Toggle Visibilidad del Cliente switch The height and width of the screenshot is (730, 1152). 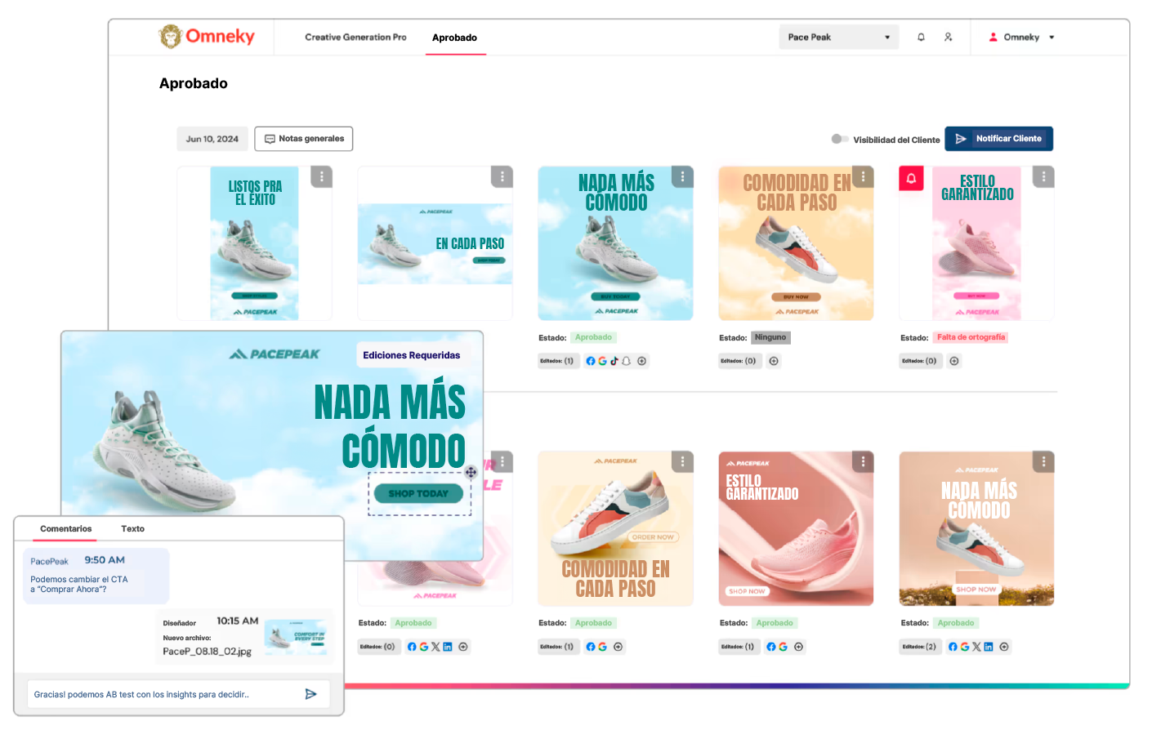(839, 139)
